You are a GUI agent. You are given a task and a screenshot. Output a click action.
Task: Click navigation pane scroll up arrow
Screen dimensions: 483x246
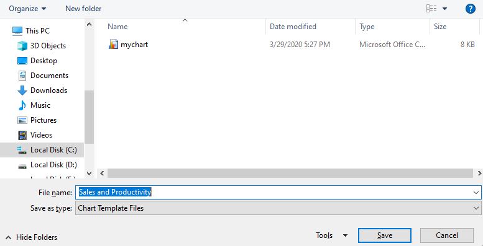[x=90, y=25]
